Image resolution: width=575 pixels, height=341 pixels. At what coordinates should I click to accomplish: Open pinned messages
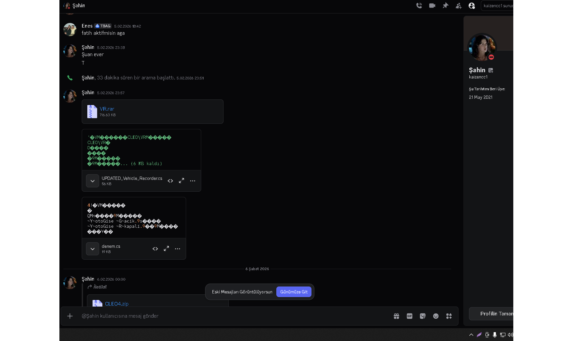pyautogui.click(x=445, y=6)
